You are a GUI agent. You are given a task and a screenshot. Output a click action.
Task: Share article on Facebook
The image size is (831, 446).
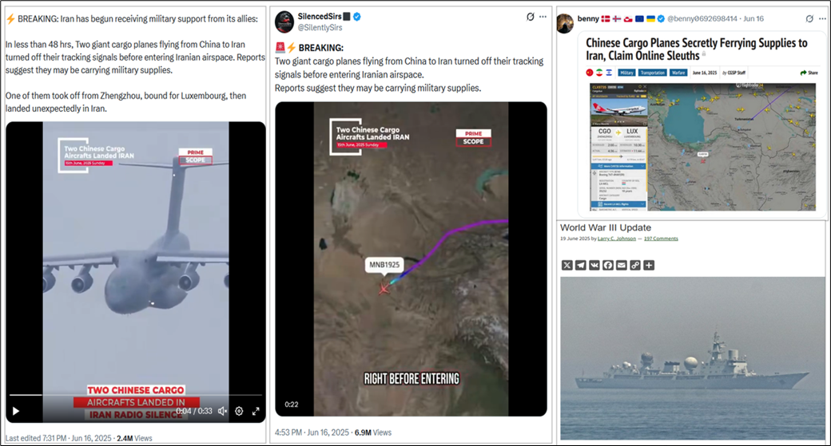coord(608,265)
